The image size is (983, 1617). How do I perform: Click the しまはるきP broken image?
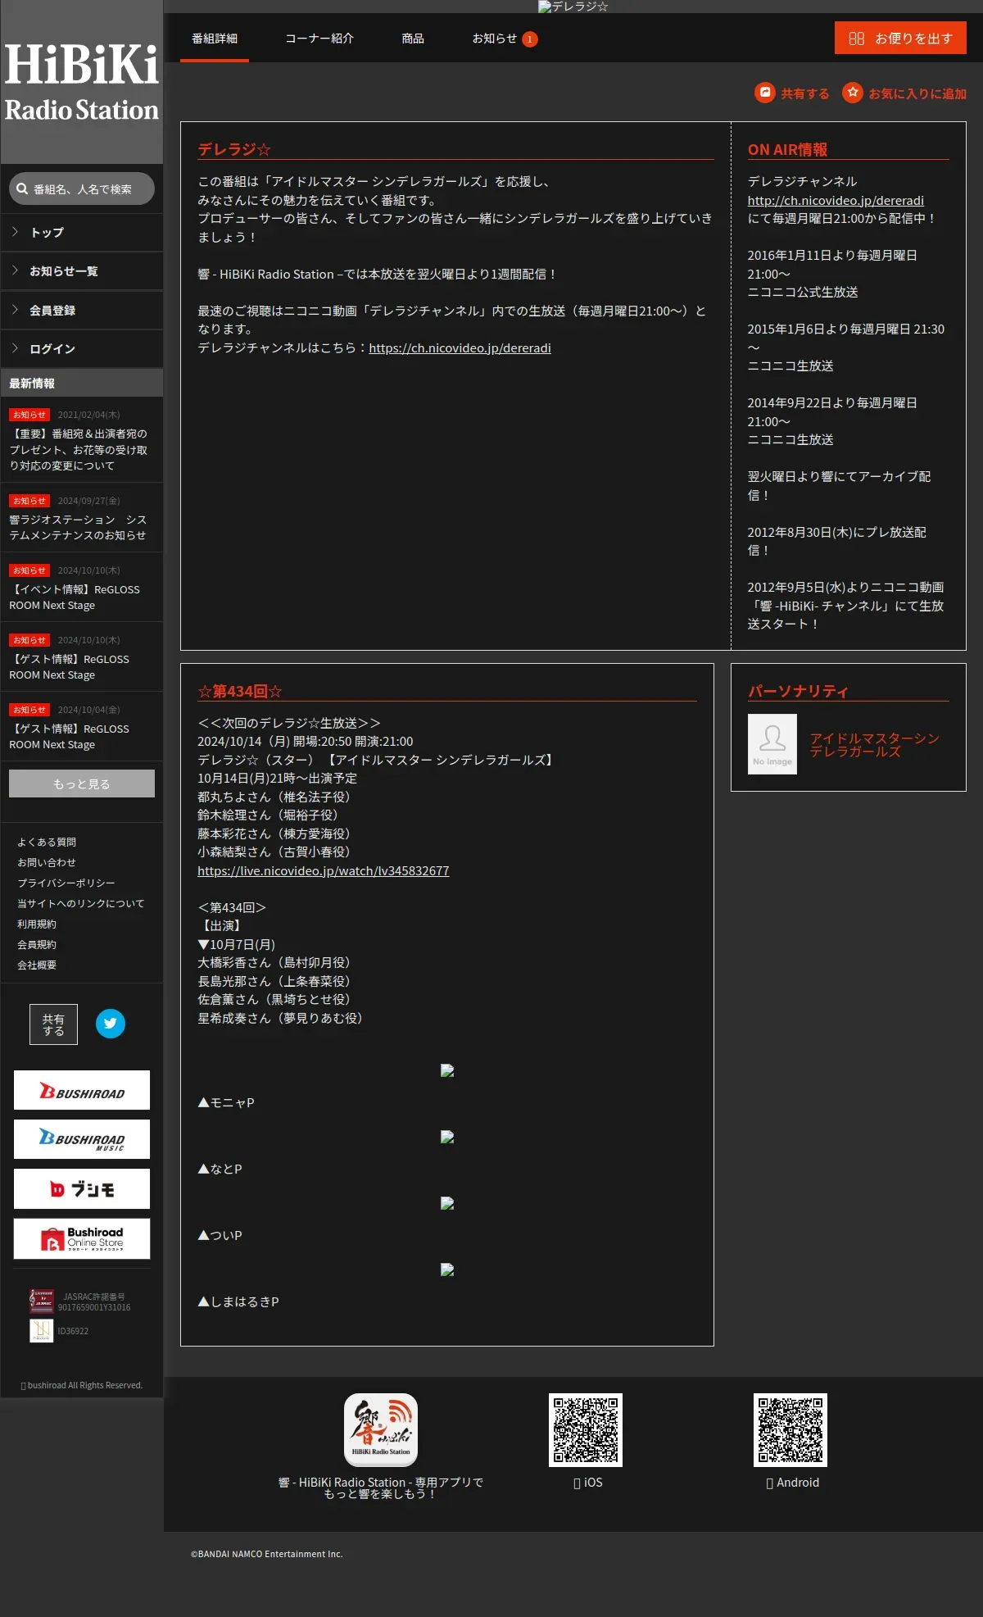point(447,1270)
